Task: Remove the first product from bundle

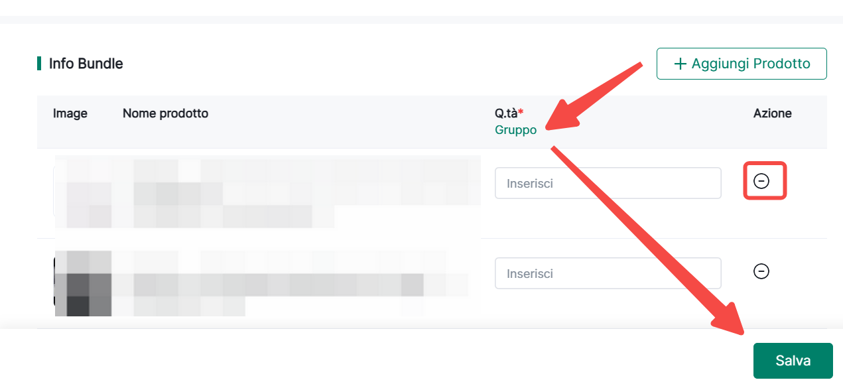Action: click(761, 180)
